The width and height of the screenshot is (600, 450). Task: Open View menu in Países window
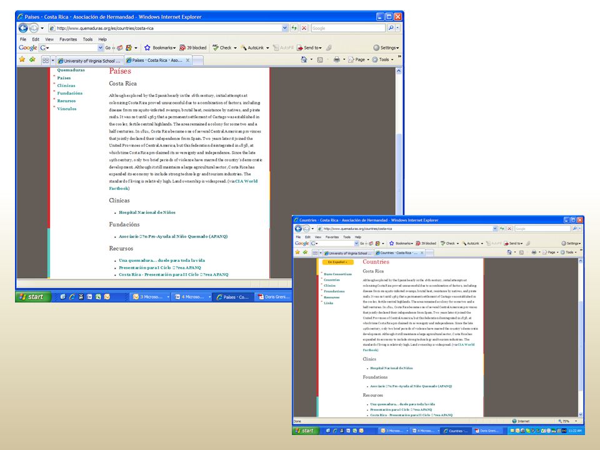(x=49, y=39)
